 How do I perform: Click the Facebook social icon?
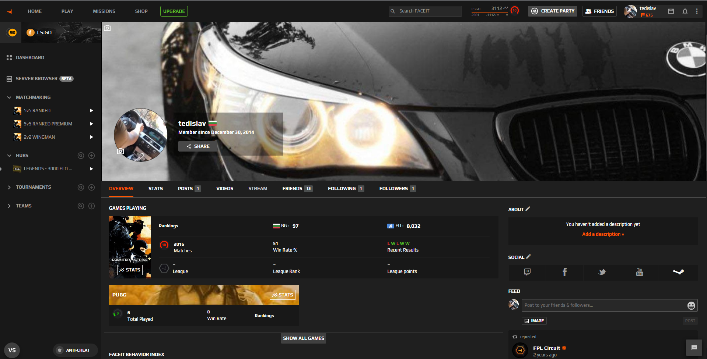565,272
